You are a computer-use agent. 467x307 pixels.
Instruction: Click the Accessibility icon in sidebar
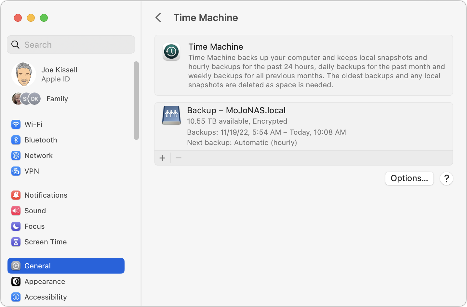[x=16, y=297]
